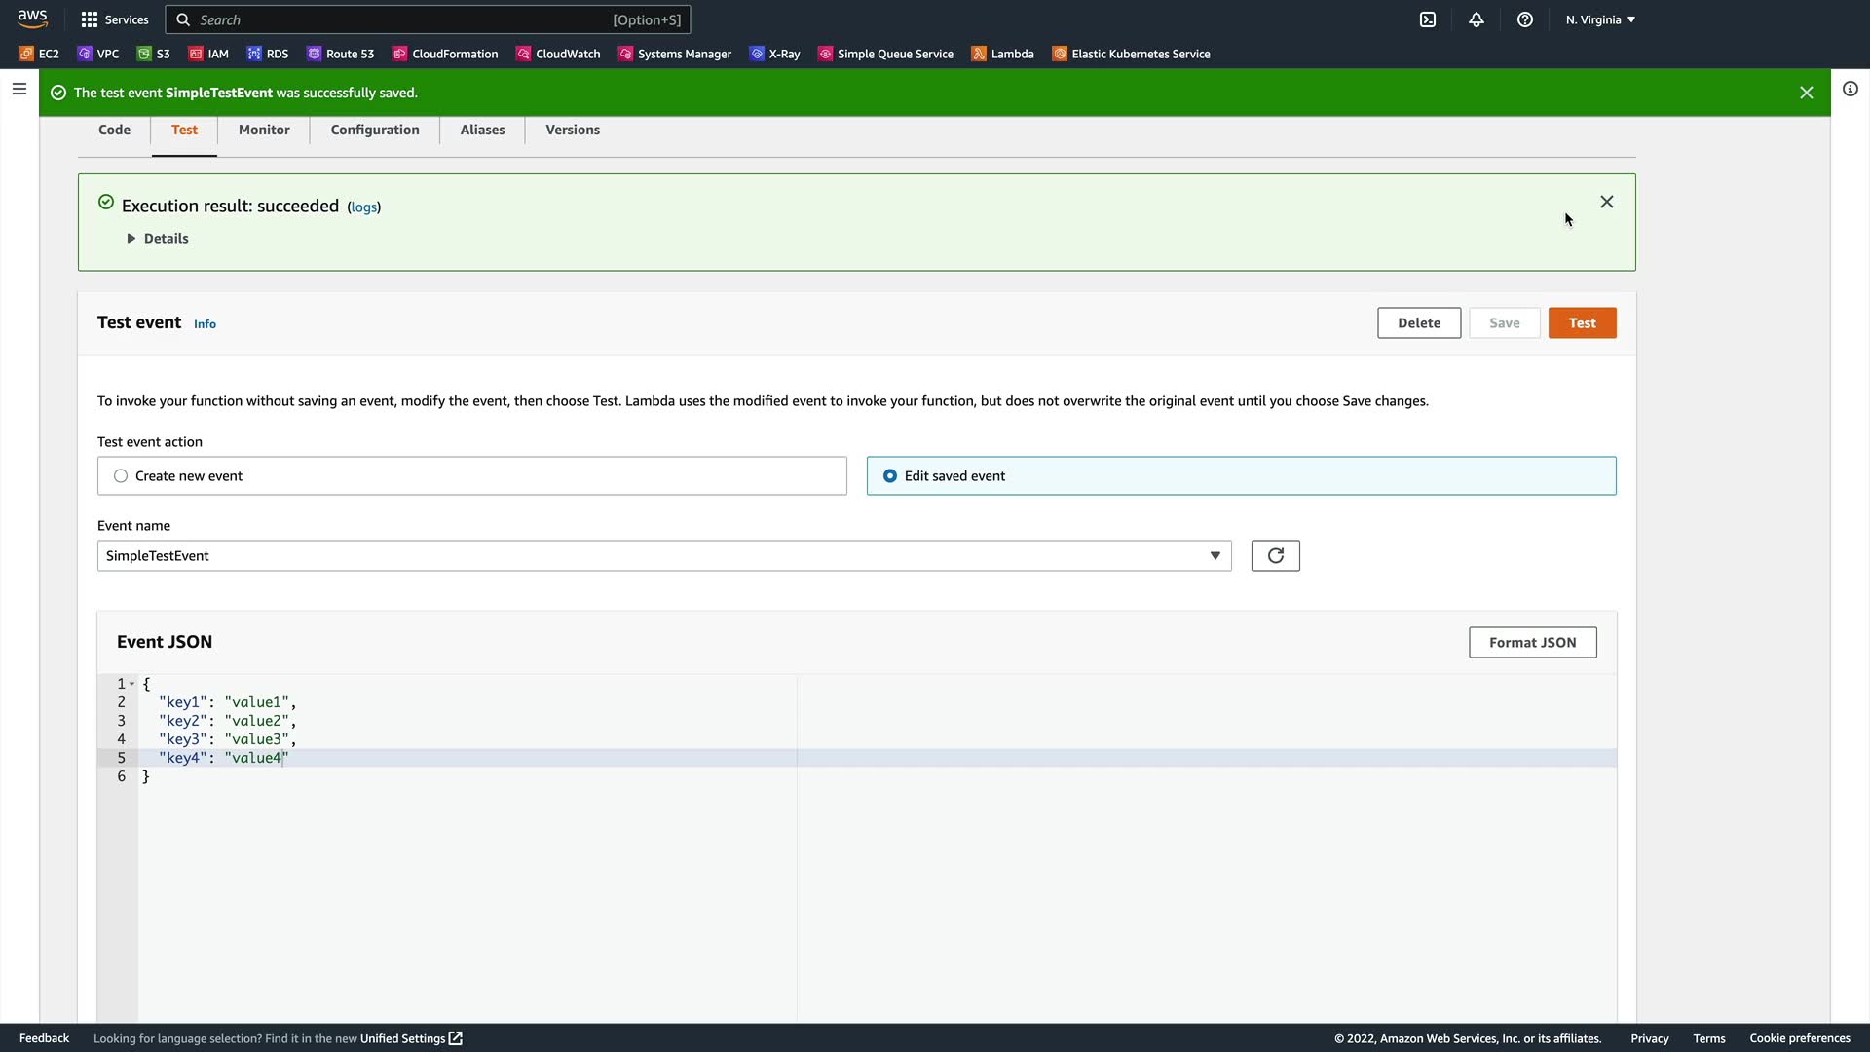Switch to the Monitor tab
Viewport: 1870px width, 1052px height.
click(x=264, y=130)
